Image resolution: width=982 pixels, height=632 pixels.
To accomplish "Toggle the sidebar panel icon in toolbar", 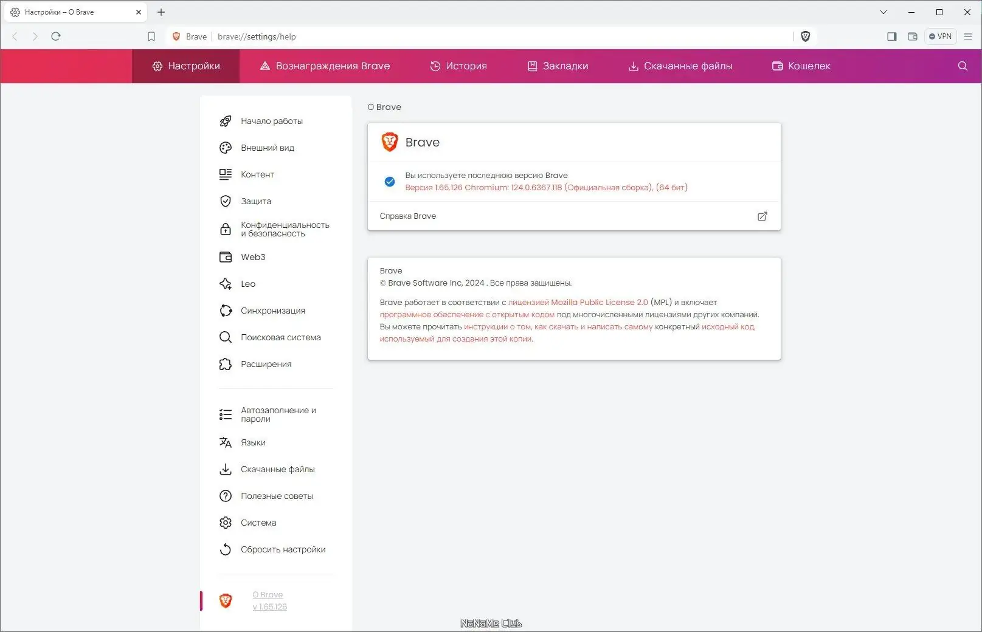I will (x=892, y=36).
